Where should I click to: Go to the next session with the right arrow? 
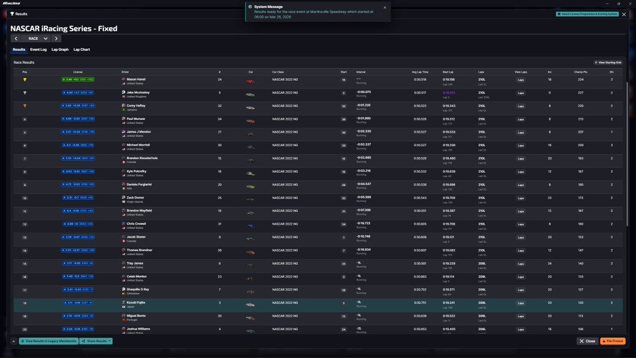[56, 39]
